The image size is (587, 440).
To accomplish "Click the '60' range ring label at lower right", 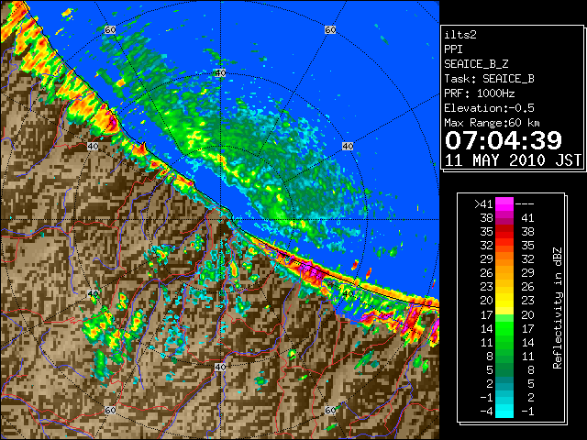I will pyautogui.click(x=330, y=411).
